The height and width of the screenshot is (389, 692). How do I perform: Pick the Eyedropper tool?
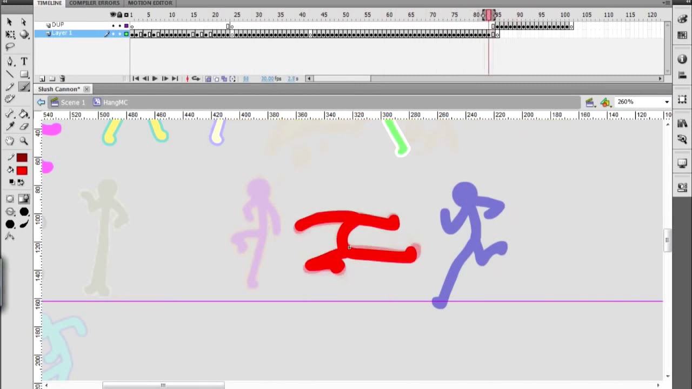tap(10, 126)
